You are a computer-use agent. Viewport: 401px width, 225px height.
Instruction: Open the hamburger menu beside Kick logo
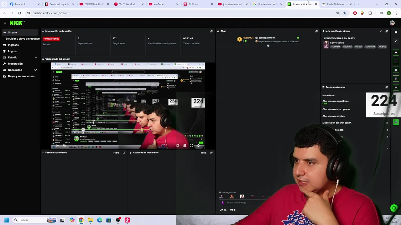tap(5, 23)
